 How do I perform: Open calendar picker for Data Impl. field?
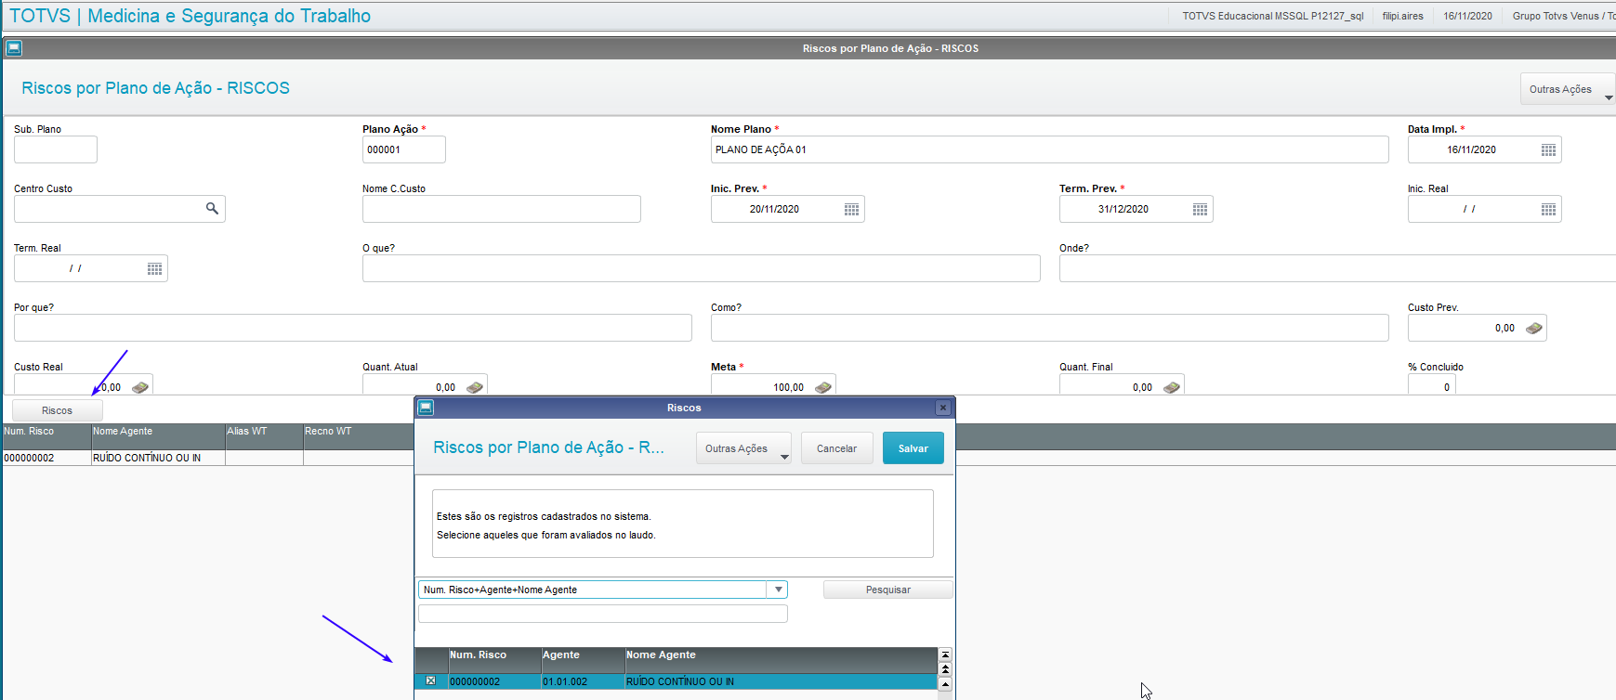(1548, 150)
